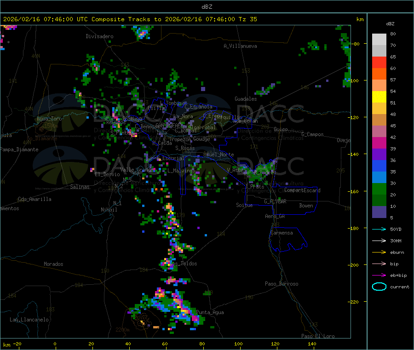
Task: Click the red 60 dBZ legend color band
Action: tap(379, 62)
